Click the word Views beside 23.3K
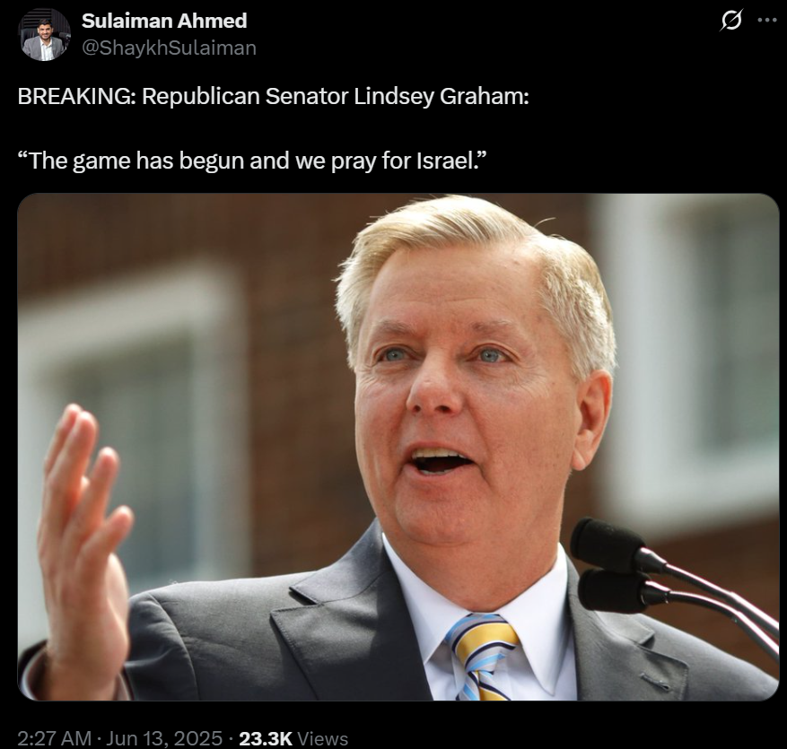 [x=323, y=738]
